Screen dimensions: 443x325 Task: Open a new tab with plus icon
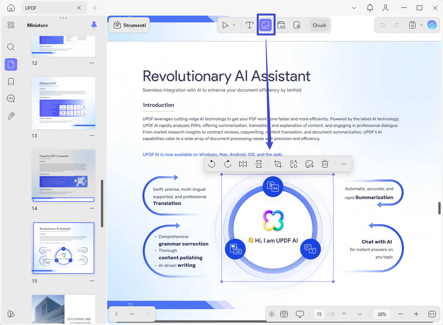(x=95, y=8)
